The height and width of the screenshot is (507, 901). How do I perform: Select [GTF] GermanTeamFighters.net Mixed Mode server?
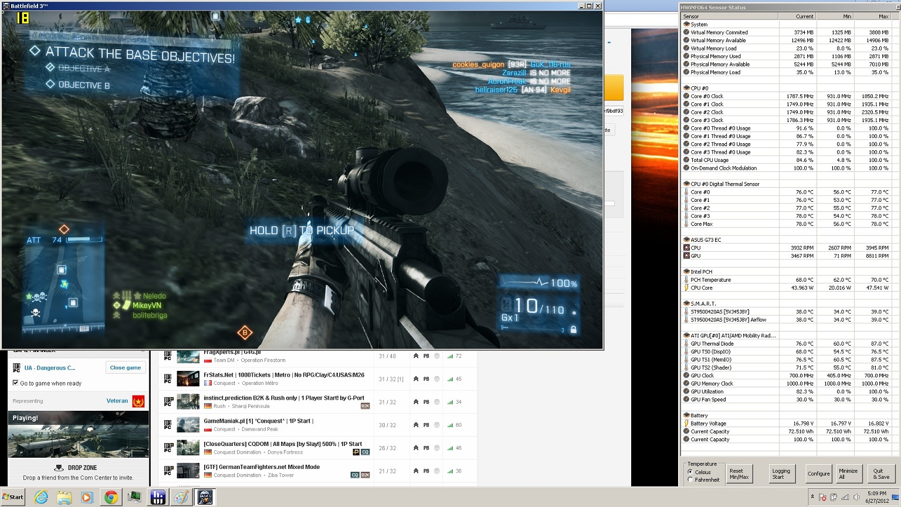262,467
